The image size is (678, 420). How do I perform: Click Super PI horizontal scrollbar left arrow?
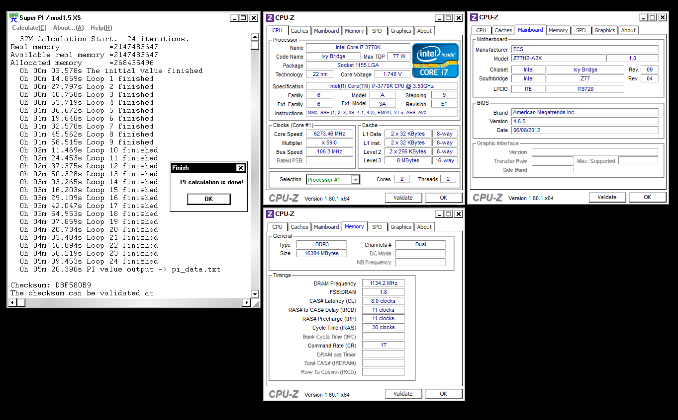(12, 302)
